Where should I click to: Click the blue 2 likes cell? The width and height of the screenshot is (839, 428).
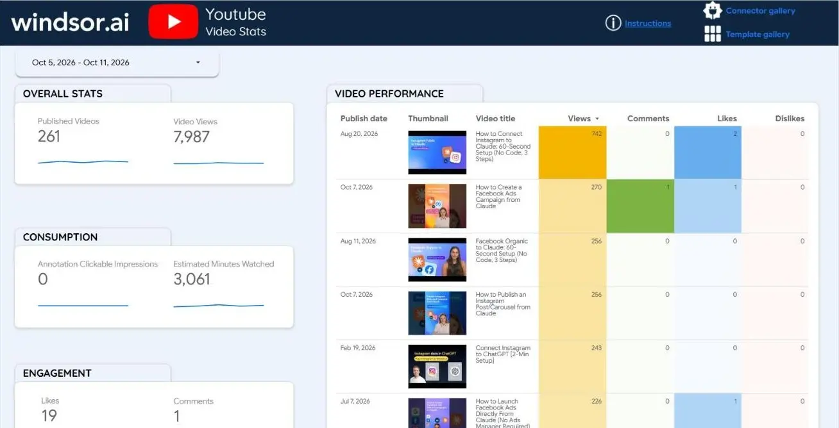(x=708, y=152)
